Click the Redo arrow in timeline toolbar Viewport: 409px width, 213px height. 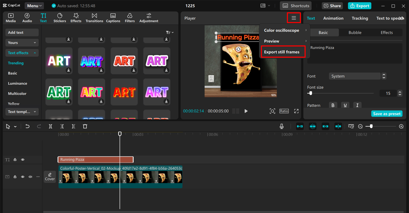(39, 126)
